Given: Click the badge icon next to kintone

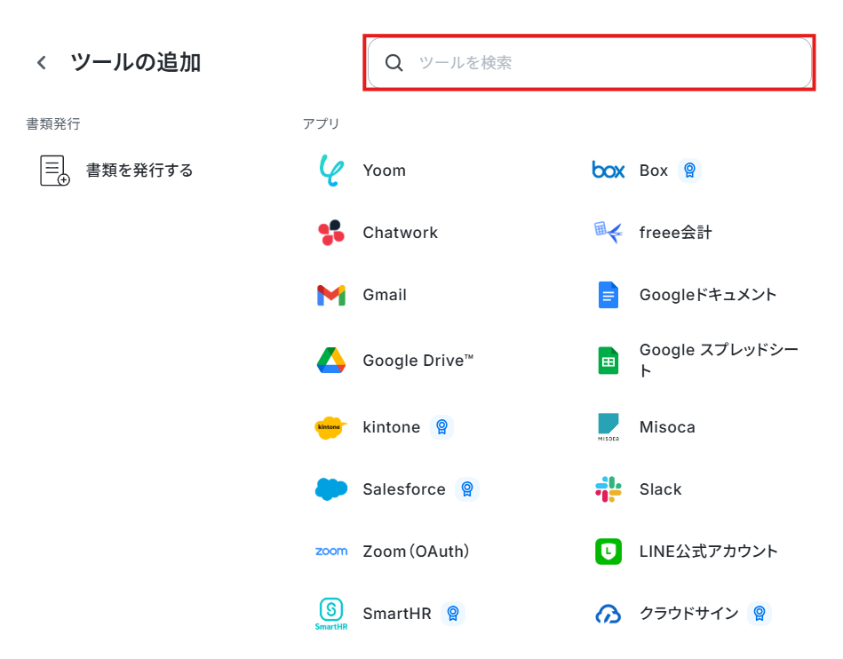Looking at the screenshot, I should pyautogui.click(x=441, y=427).
